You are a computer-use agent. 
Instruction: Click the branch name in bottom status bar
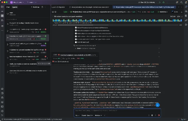point(32,119)
